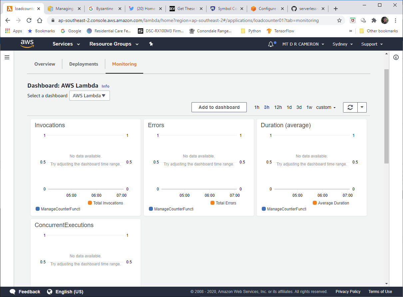403x297 pixels.
Task: Click the pin shortcut icon in AWS navbar
Action: 151,44
